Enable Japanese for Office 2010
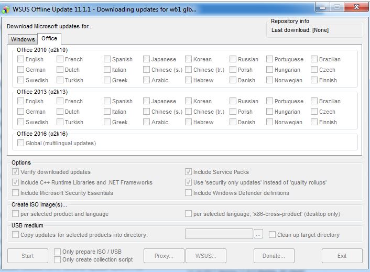This screenshot has height=272, width=370. point(147,59)
